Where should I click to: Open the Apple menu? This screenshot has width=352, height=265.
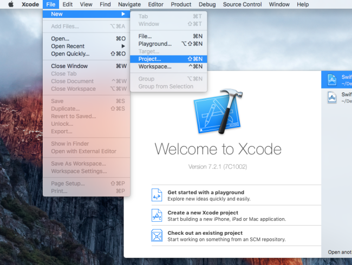pyautogui.click(x=11, y=4)
